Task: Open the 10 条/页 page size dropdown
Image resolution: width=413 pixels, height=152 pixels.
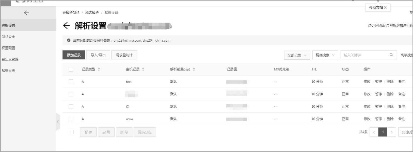Action: [407, 132]
